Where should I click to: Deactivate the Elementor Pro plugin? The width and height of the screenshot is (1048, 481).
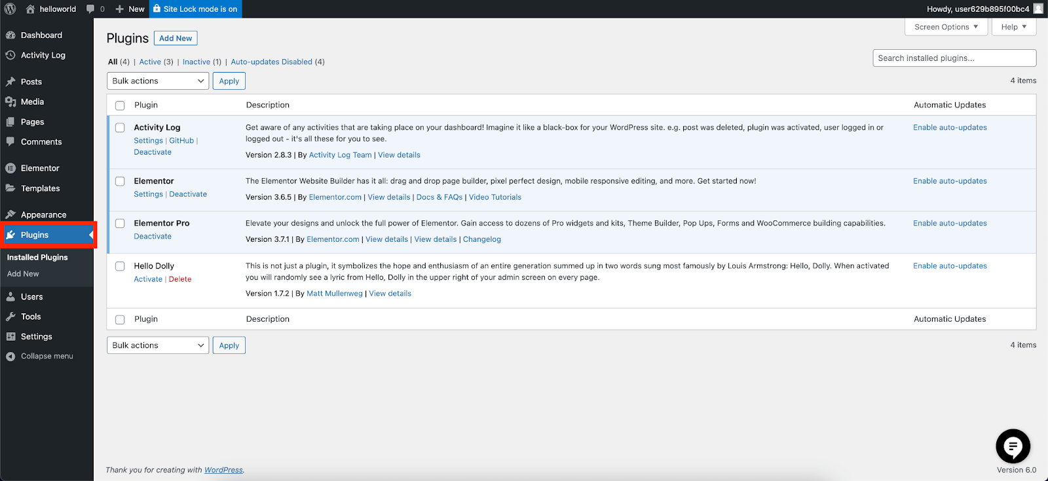tap(153, 237)
